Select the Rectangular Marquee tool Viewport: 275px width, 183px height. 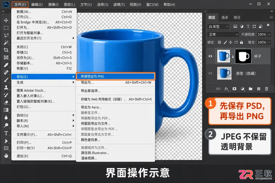click(x=6, y=28)
